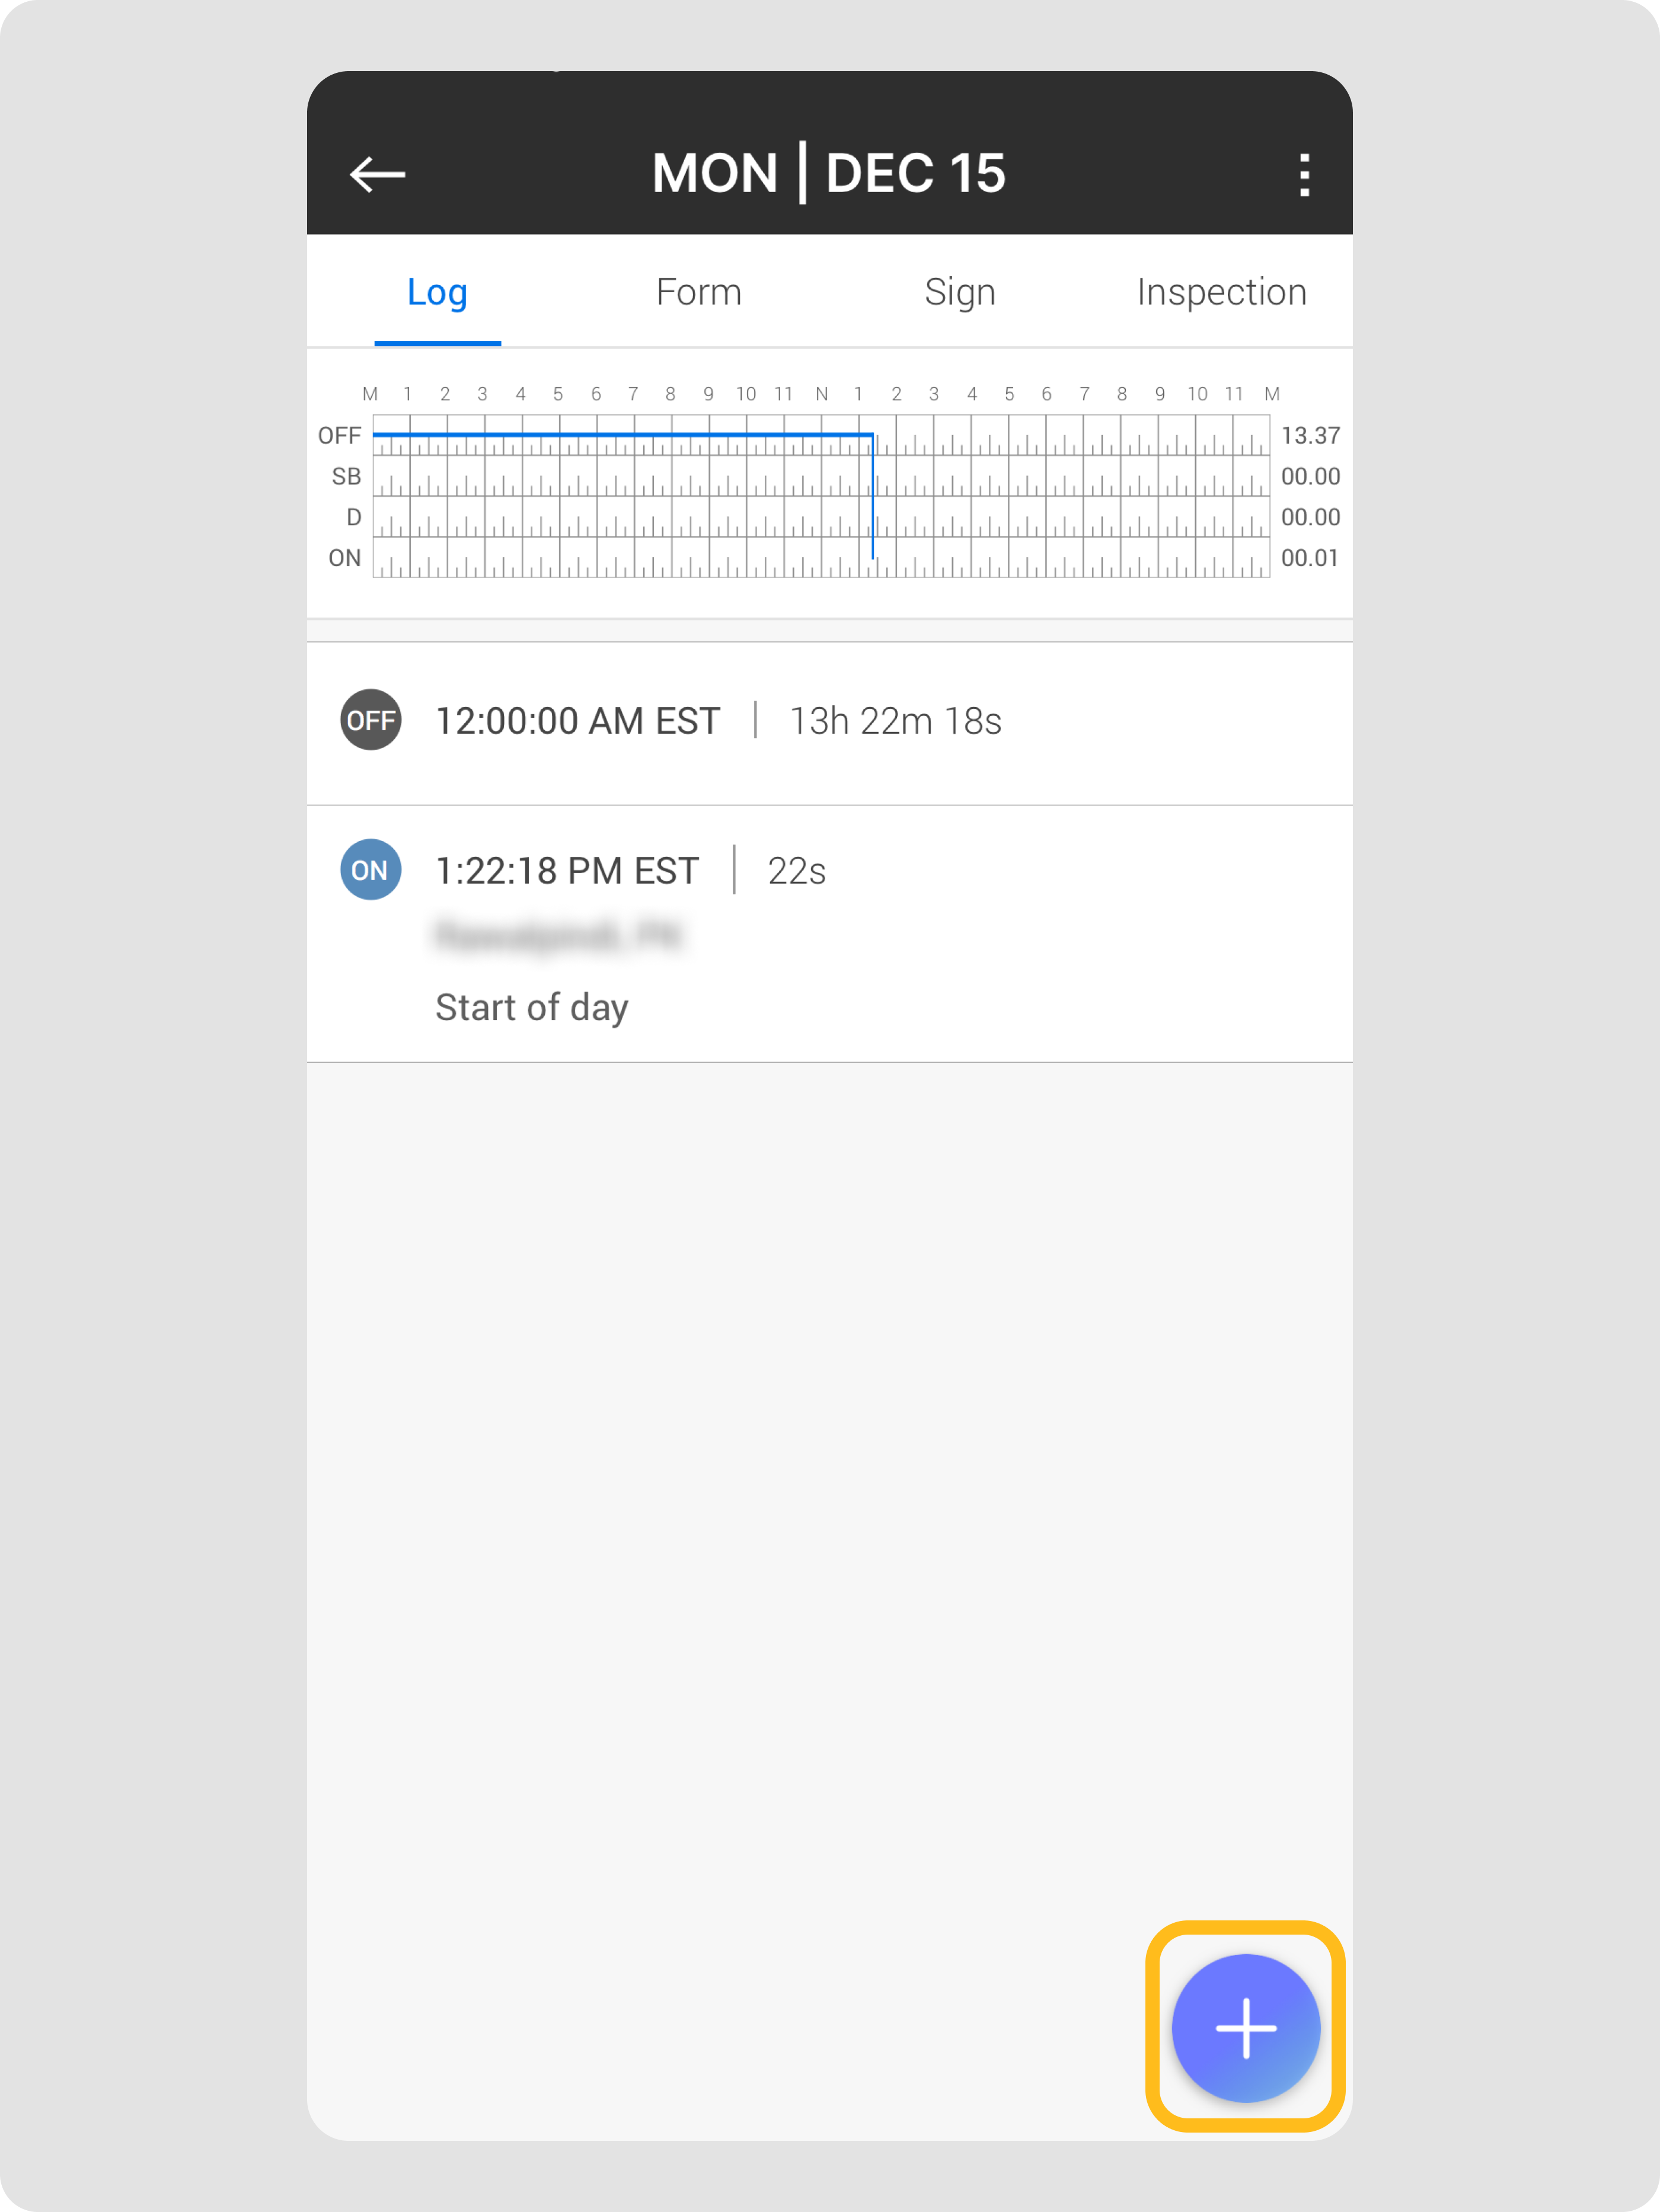Tap the 13h 22m 18s duration text
1660x2212 pixels.
click(x=895, y=721)
